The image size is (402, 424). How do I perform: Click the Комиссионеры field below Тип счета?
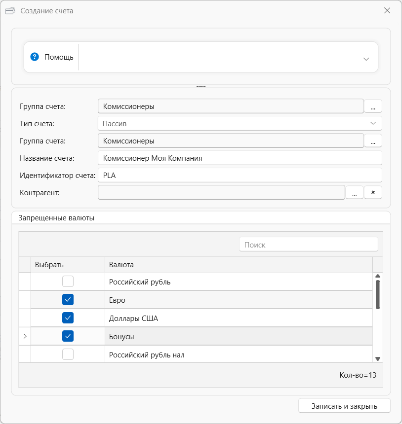pos(231,141)
